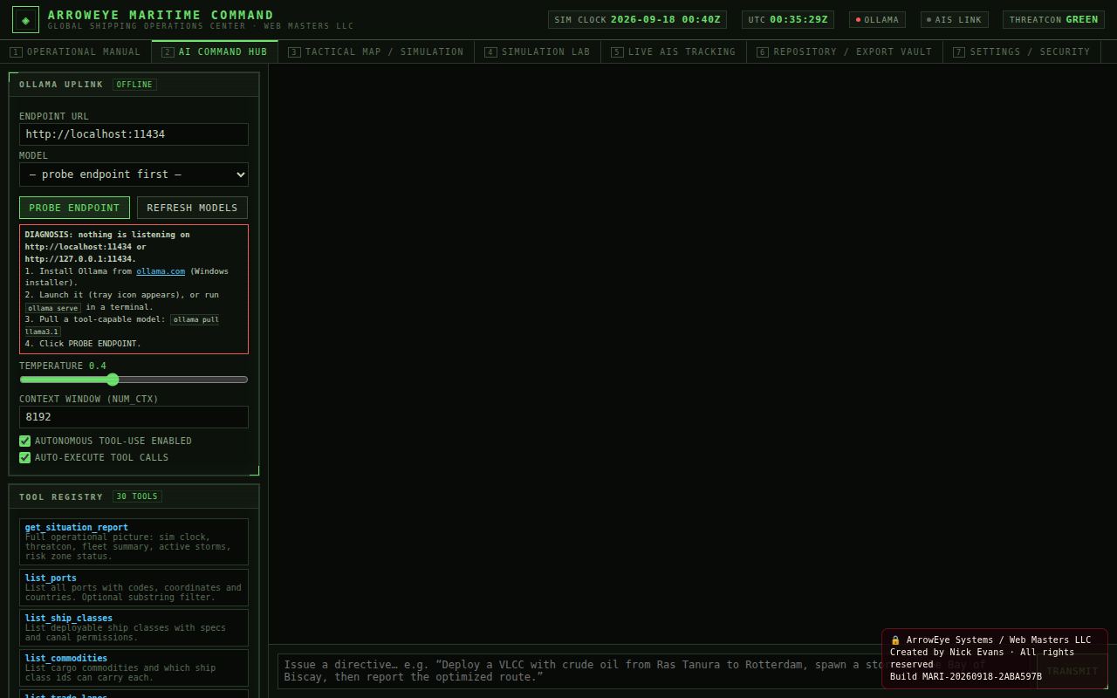Toggle Auto-Execute Tool Calls checkbox
The height and width of the screenshot is (698, 1117).
point(24,457)
